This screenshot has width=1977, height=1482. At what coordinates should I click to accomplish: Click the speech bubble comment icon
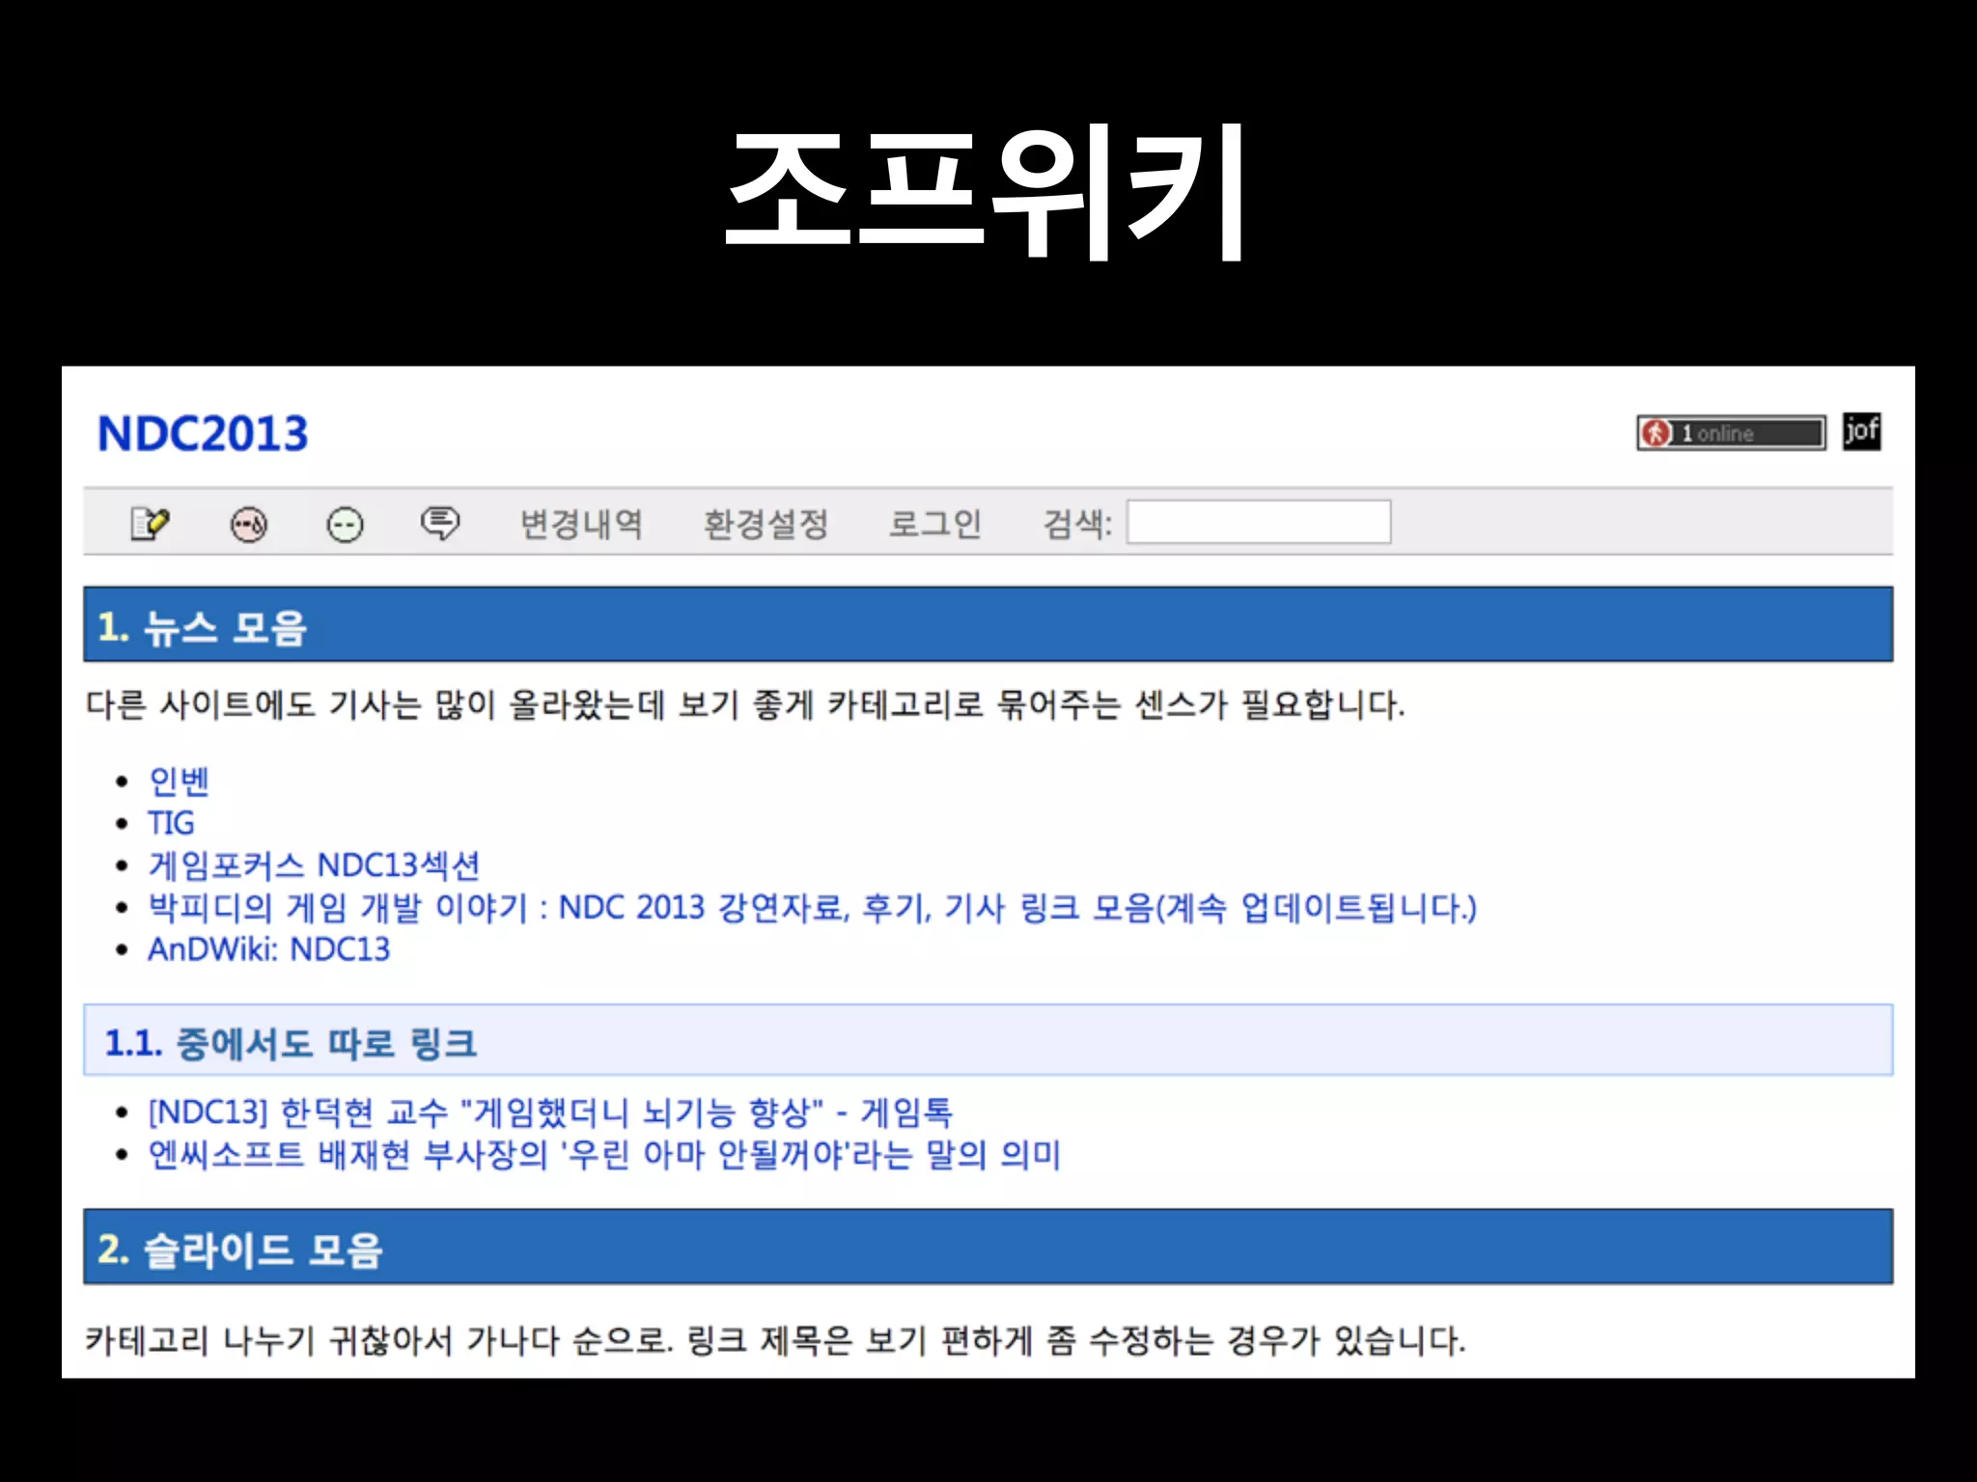(x=440, y=524)
